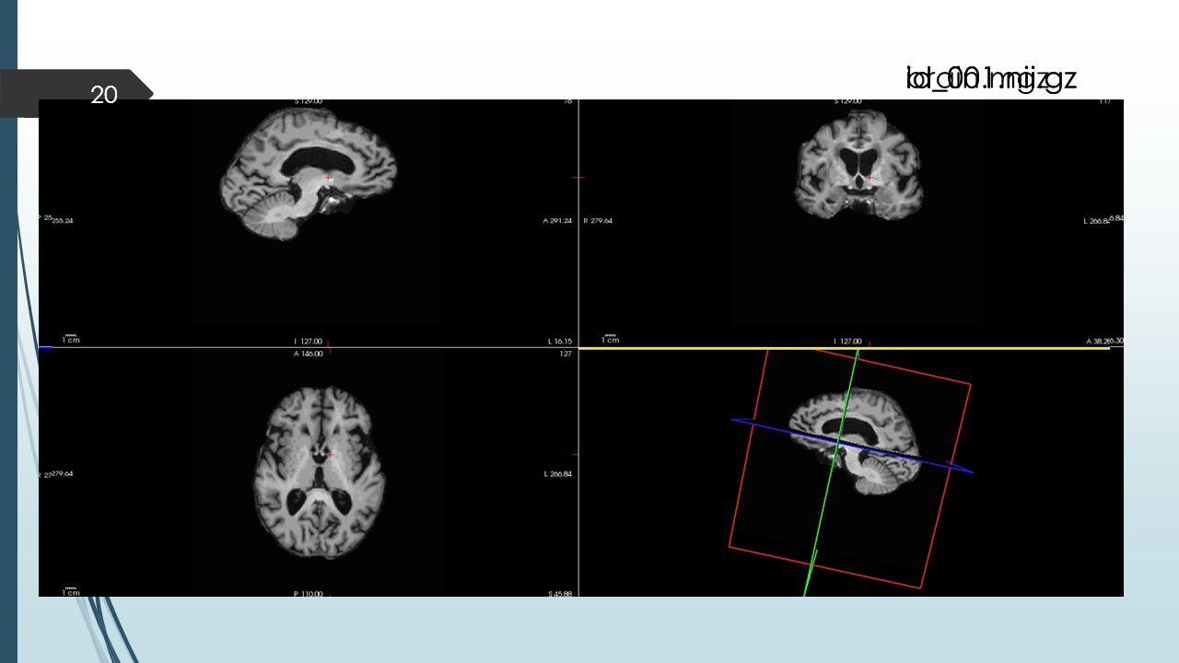Screen dimensions: 1179x663
Task: Click the 'S 129.00' label in sagittal view
Action: tap(308, 100)
